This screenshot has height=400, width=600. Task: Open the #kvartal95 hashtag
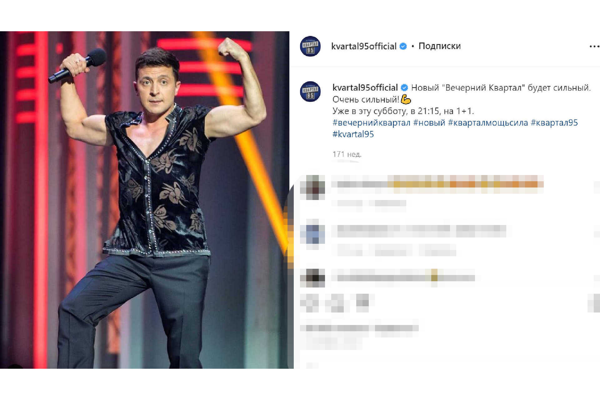[x=353, y=134]
